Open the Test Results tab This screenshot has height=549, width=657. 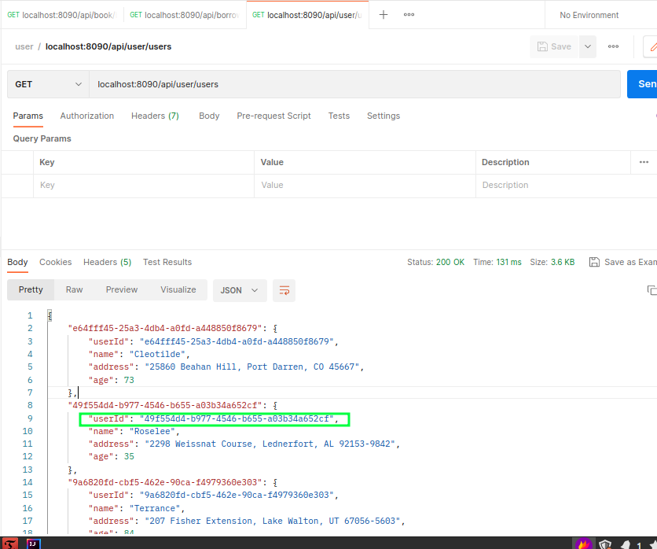[x=167, y=262]
